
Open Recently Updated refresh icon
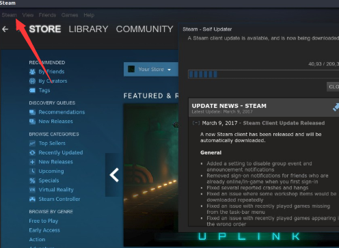click(32, 152)
